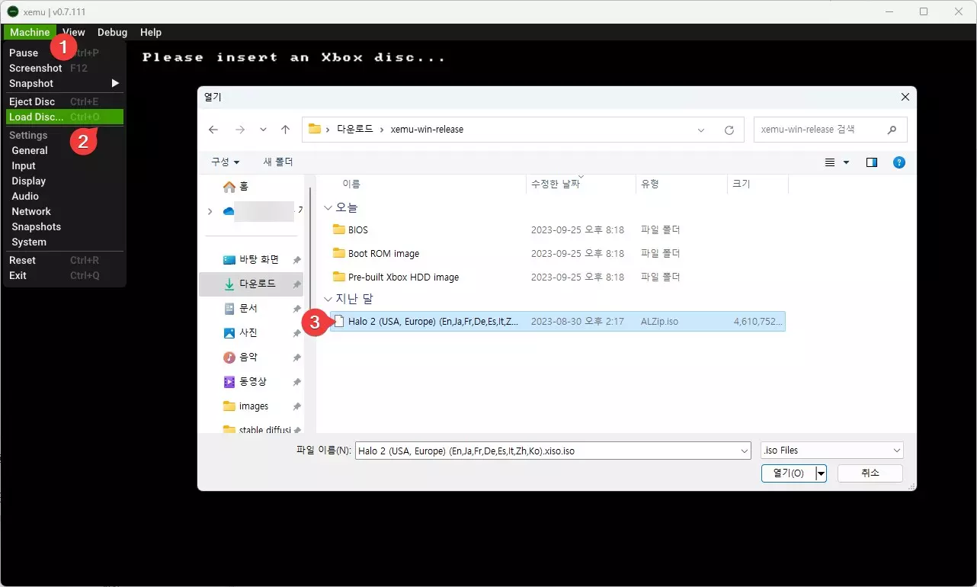The height and width of the screenshot is (587, 977).
Task: Click the folder icon in the address bar
Action: (x=314, y=130)
